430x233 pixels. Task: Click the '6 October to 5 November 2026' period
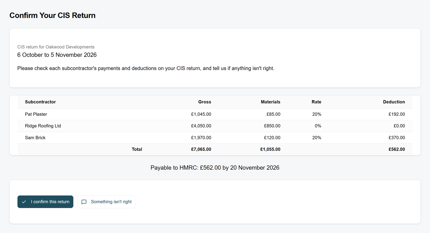(x=57, y=55)
